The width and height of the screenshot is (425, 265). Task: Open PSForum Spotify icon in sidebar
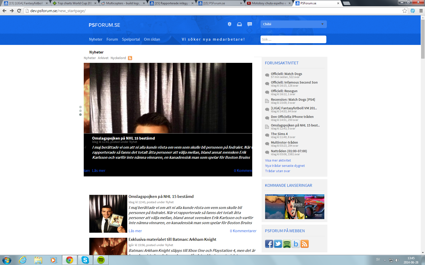(x=287, y=244)
